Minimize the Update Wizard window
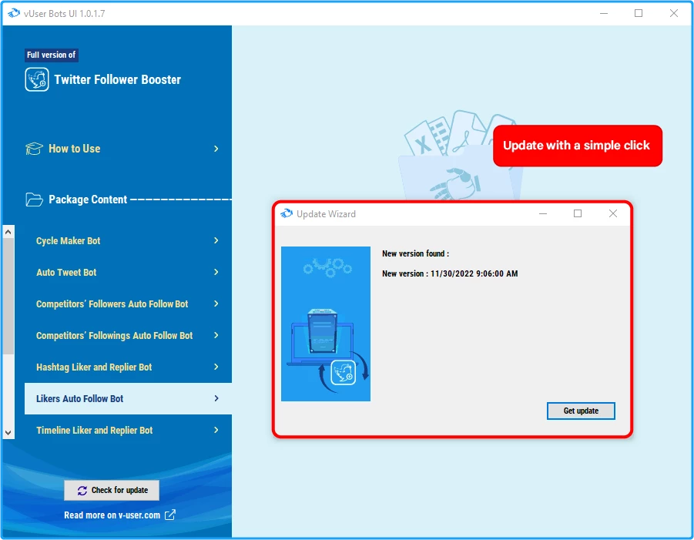 [543, 213]
